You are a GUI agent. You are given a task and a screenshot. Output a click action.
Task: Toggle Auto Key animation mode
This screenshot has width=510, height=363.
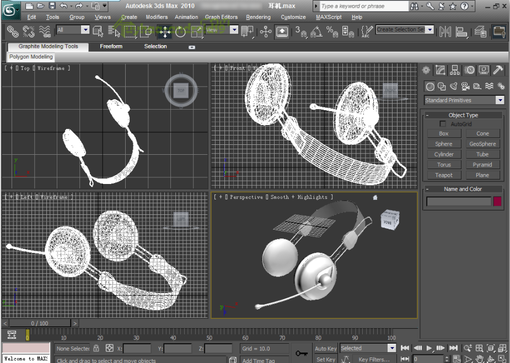[x=326, y=348]
